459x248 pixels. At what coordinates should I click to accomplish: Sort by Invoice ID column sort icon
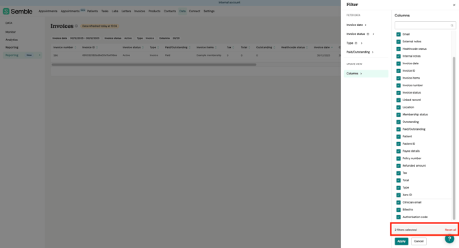(x=97, y=47)
